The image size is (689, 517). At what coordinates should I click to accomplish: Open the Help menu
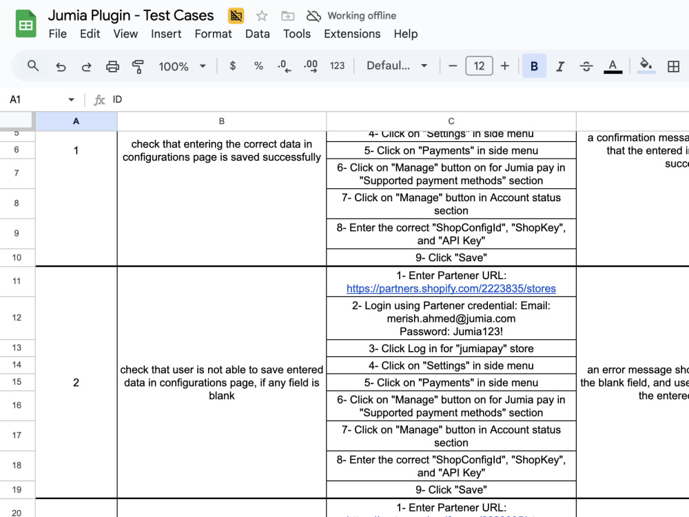(x=406, y=34)
